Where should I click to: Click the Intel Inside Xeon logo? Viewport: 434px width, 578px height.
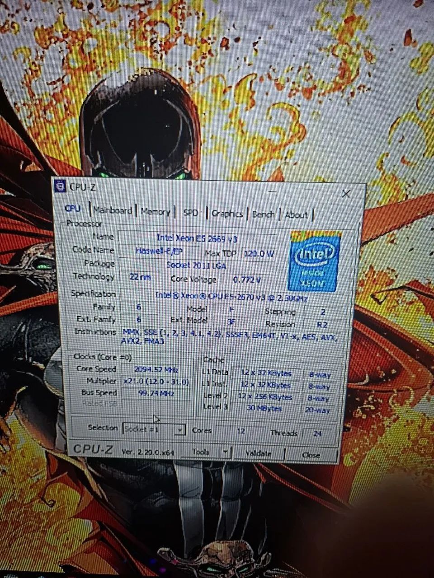[x=314, y=261]
